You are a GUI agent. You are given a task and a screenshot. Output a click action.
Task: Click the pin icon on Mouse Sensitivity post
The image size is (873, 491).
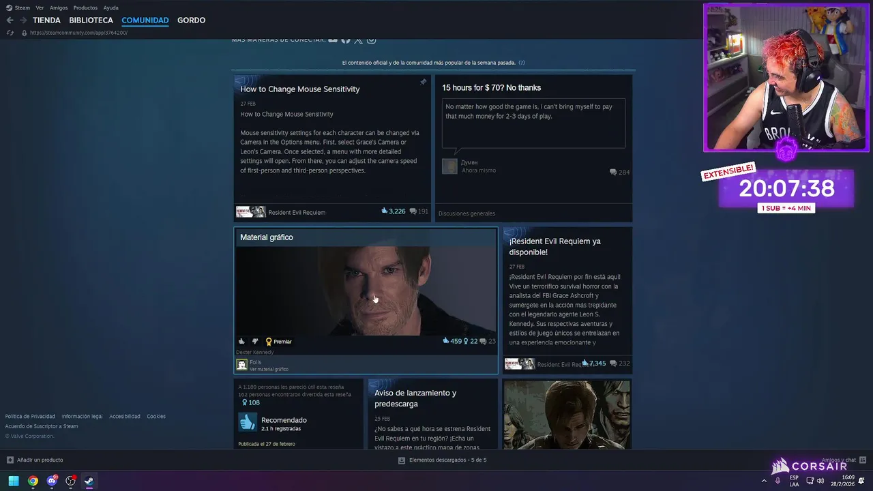pyautogui.click(x=423, y=82)
